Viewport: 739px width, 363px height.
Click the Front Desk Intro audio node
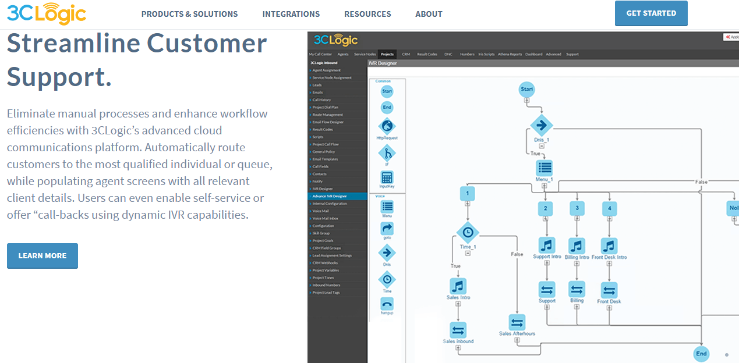(609, 245)
